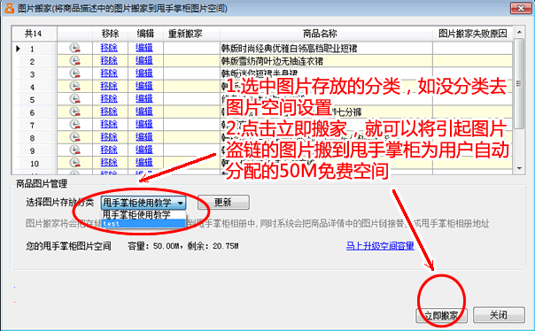535x331 pixels.
Task: Remove the product in row 3
Action: (x=109, y=73)
